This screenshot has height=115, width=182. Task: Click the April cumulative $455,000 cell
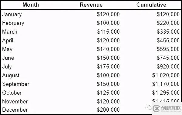(x=168, y=41)
